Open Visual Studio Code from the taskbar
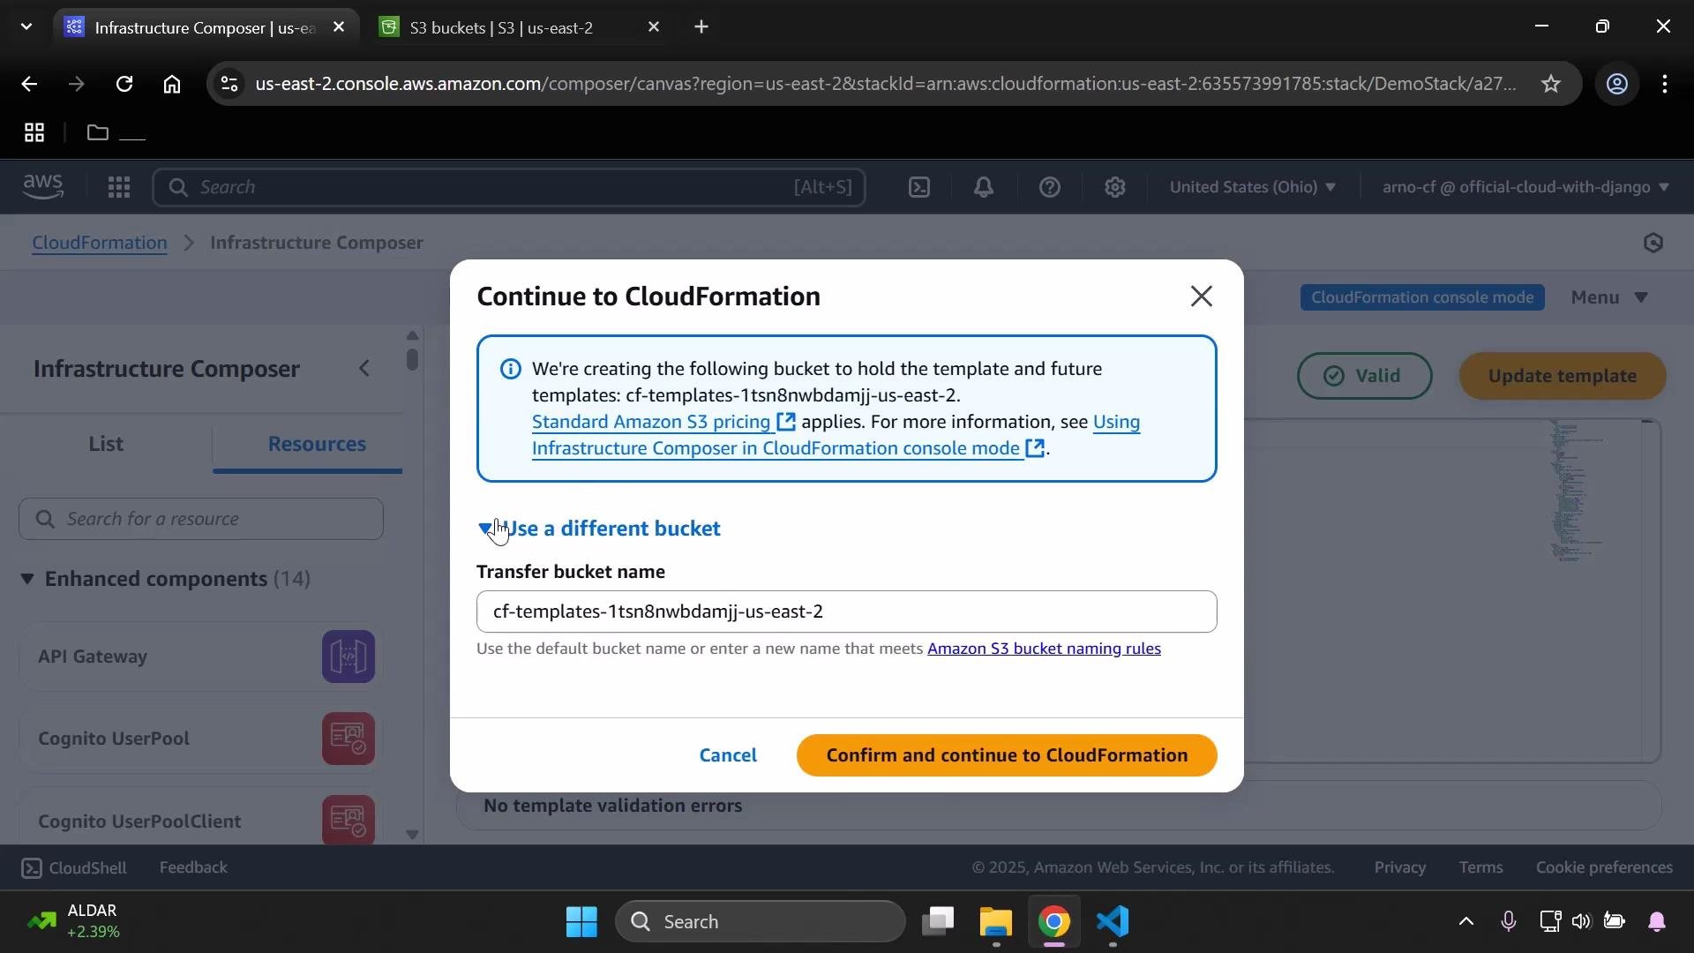Viewport: 1694px width, 953px height. click(x=1113, y=922)
